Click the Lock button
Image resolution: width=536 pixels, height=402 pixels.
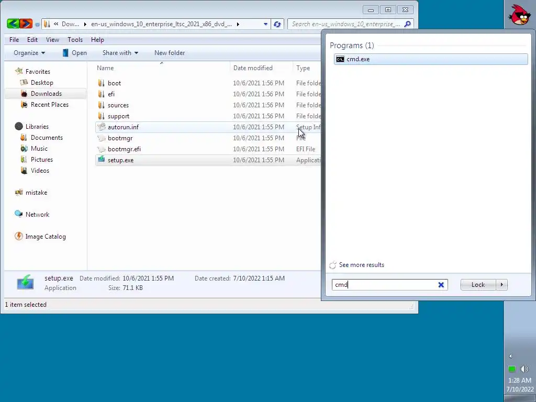pyautogui.click(x=478, y=285)
